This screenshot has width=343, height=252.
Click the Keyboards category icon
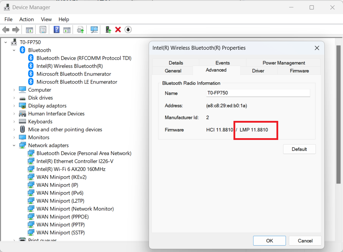point(22,121)
